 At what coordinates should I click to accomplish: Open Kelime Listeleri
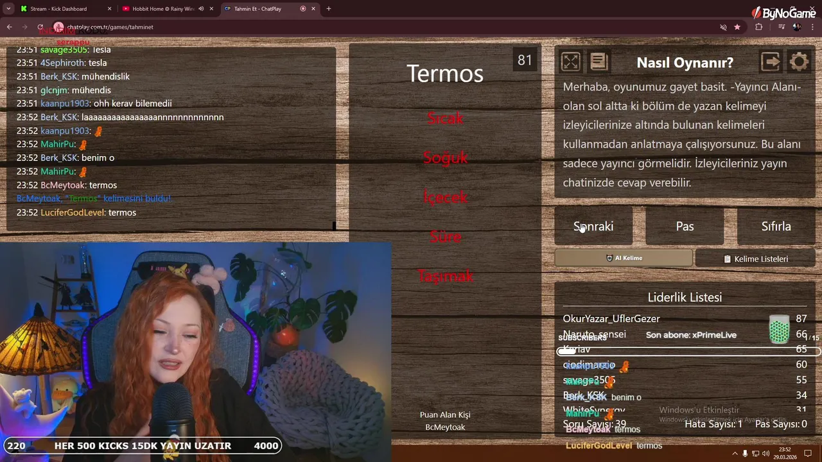pos(755,259)
